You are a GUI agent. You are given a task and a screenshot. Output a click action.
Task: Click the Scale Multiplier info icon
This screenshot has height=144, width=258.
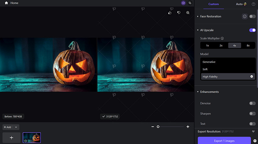[222, 38]
